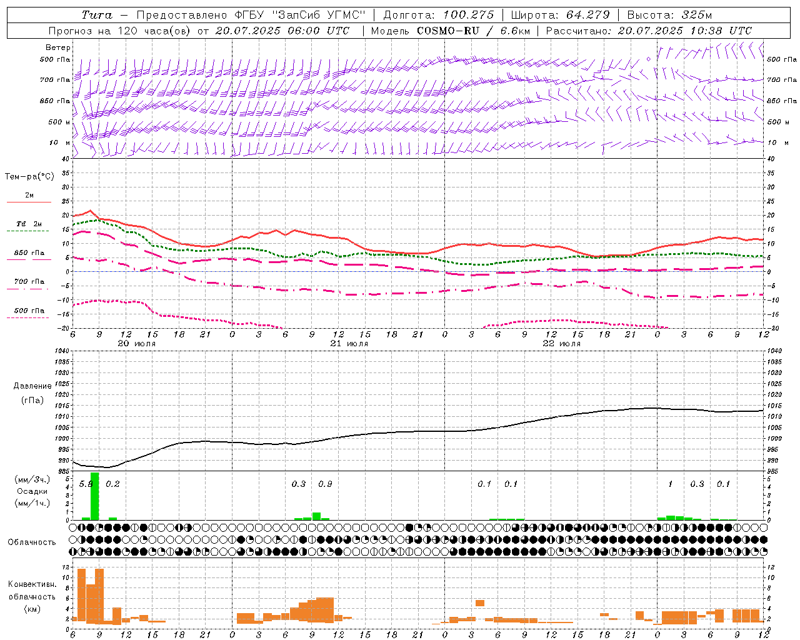Click the "5.8" precipitation amount value
The height and width of the screenshot is (640, 800).
point(86,484)
